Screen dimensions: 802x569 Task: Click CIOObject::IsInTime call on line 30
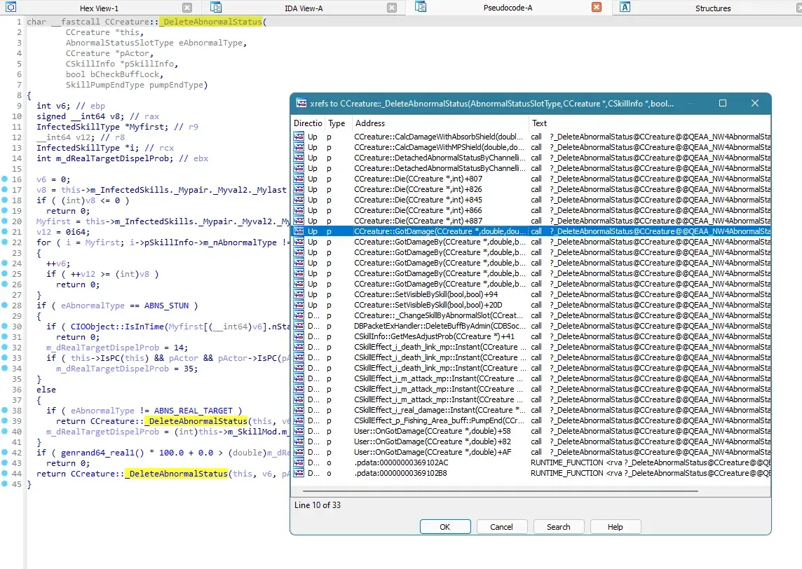click(x=117, y=327)
